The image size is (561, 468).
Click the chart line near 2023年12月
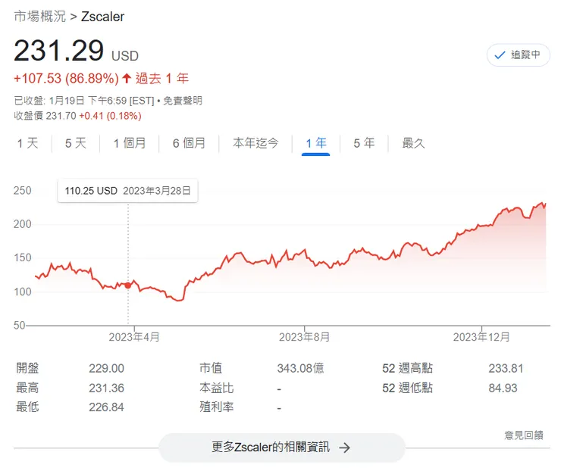tap(482, 226)
